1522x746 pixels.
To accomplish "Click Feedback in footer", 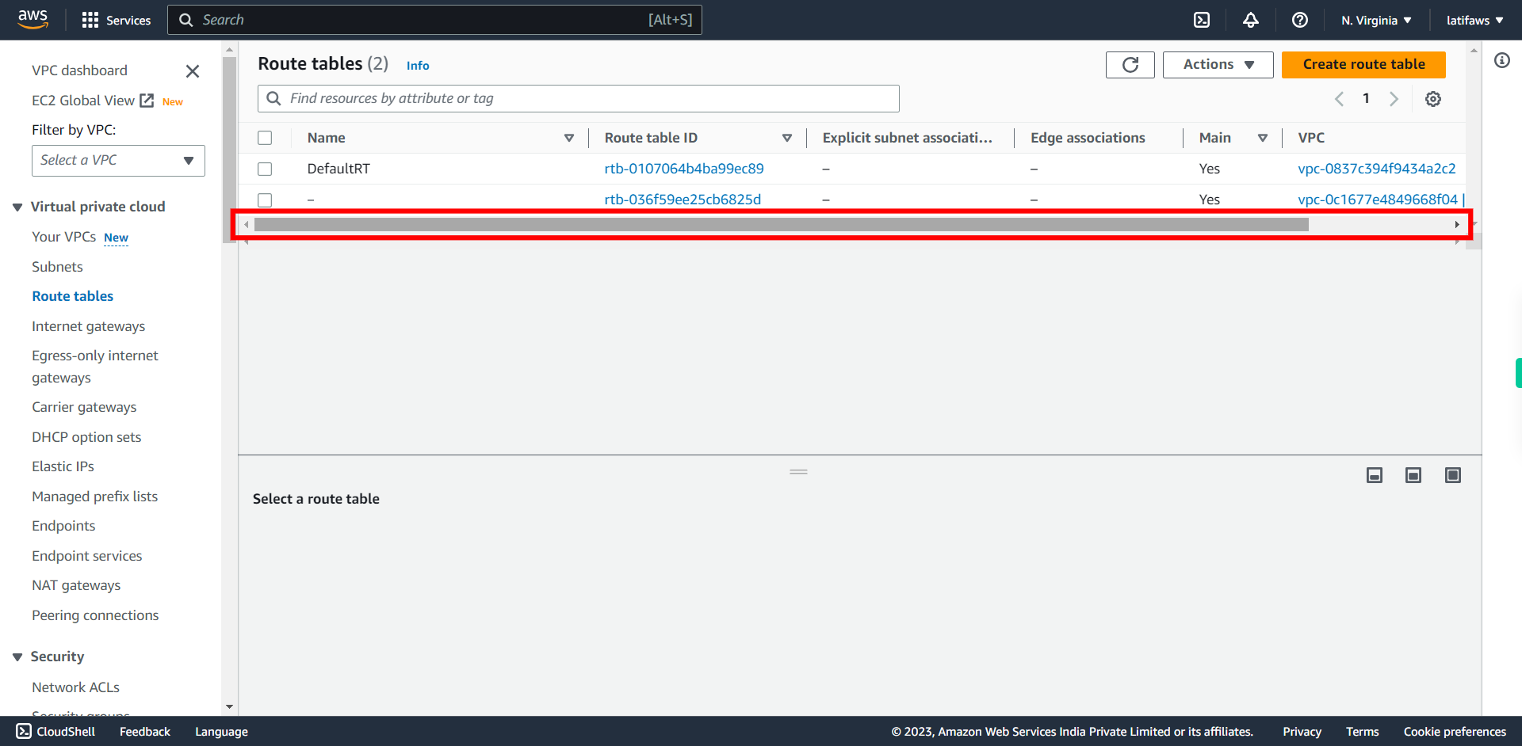I will pos(145,732).
